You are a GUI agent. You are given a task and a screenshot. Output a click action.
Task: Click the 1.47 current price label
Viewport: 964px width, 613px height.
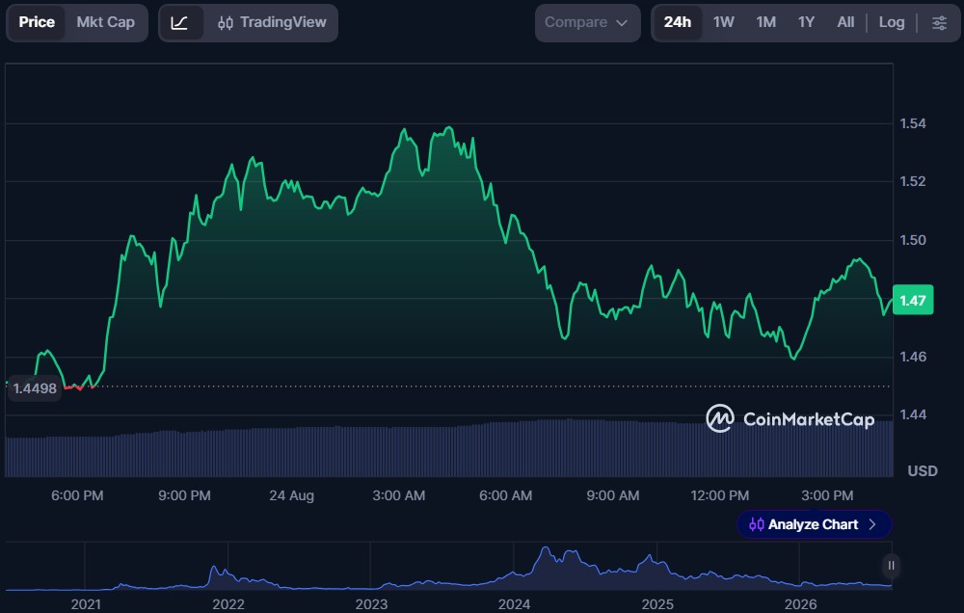point(912,300)
